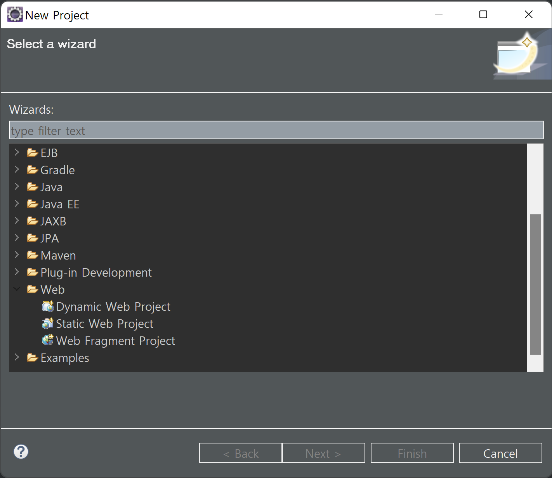Screen dimensions: 552x478
Task: Focus the type filter text field
Action: (276, 130)
